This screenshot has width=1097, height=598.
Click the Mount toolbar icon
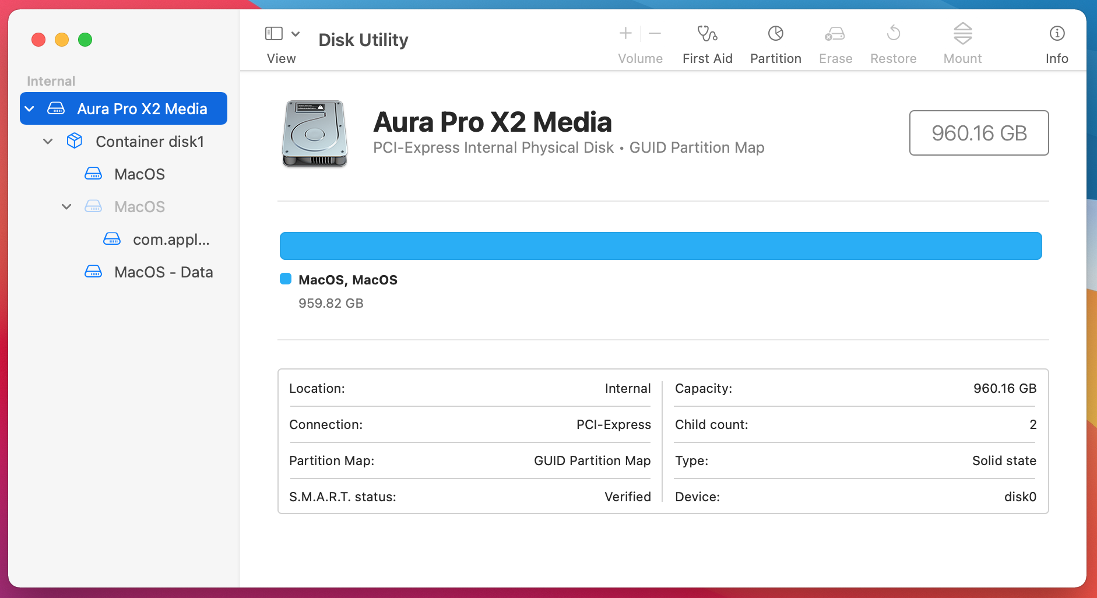click(962, 33)
